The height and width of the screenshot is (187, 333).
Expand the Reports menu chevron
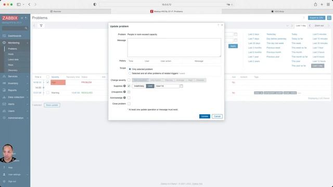tap(28, 90)
